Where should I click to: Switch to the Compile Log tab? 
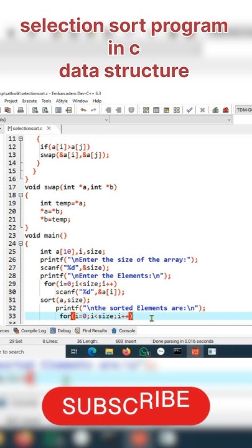click(x=30, y=331)
